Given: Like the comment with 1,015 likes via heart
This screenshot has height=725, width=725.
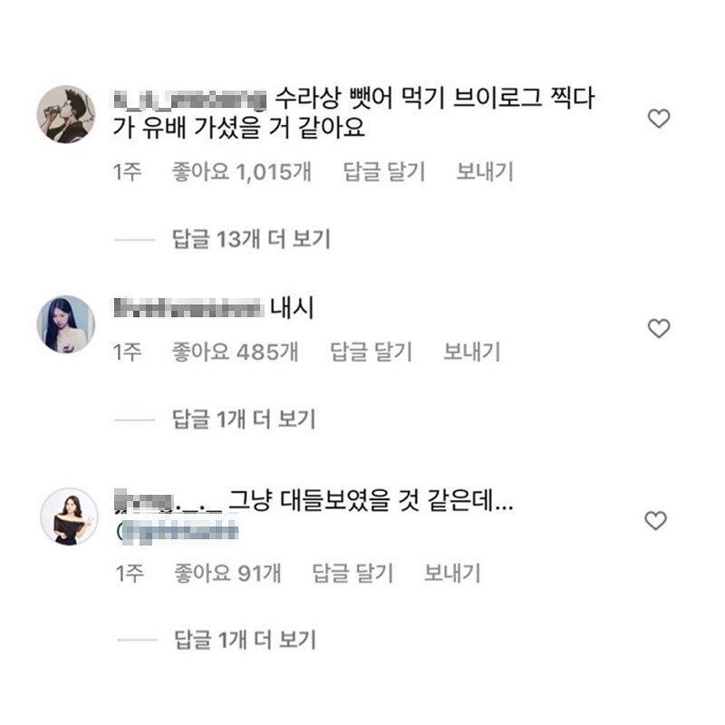Looking at the screenshot, I should 659,118.
